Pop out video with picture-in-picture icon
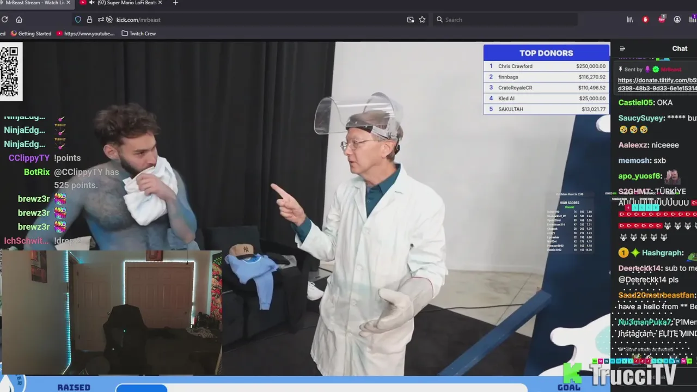The image size is (697, 392). (x=411, y=20)
